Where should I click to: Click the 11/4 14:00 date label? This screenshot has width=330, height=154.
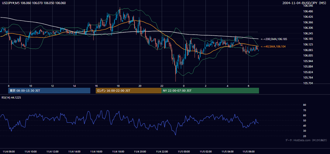[74, 151]
